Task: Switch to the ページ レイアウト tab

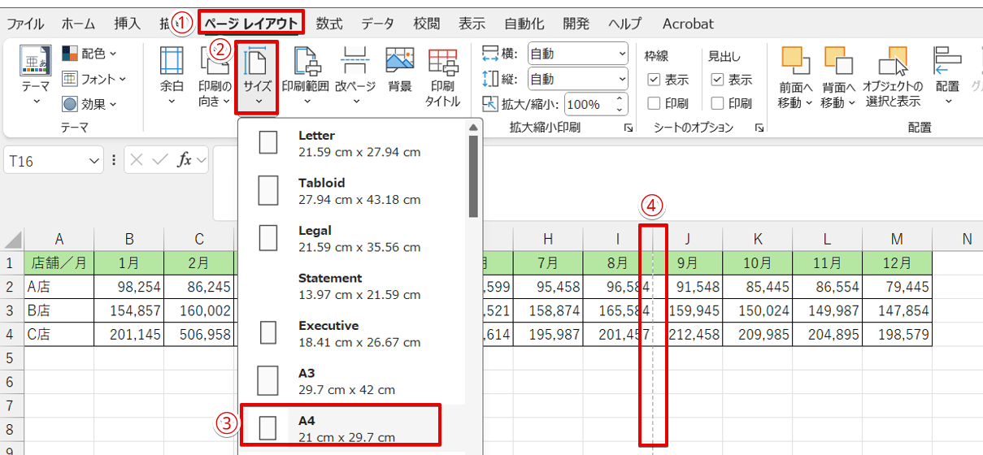Action: point(251,24)
